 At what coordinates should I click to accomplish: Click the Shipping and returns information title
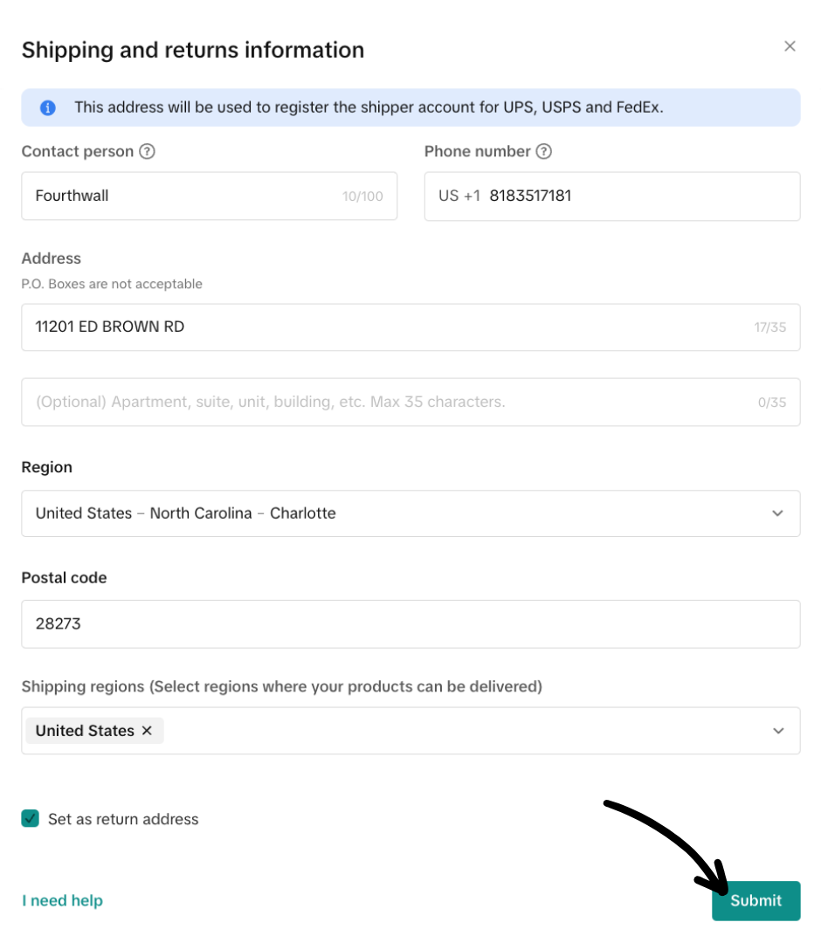(193, 50)
